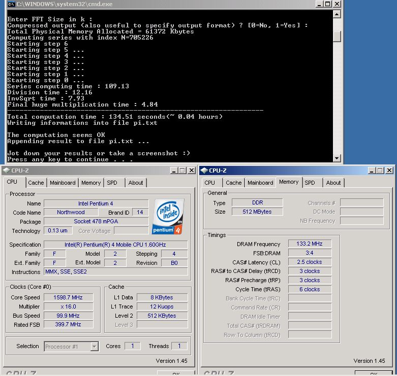397x376 pixels.
Task: Click the Multiplier value 'x 16.0'
Action: tap(68, 306)
